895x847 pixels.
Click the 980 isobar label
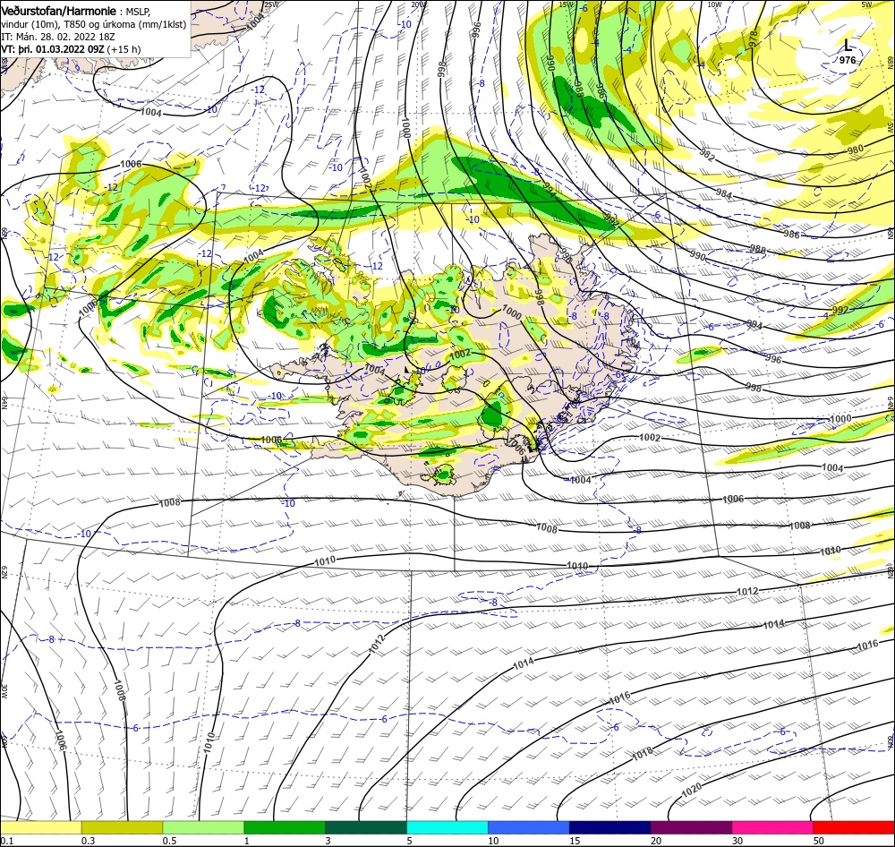pos(855,150)
